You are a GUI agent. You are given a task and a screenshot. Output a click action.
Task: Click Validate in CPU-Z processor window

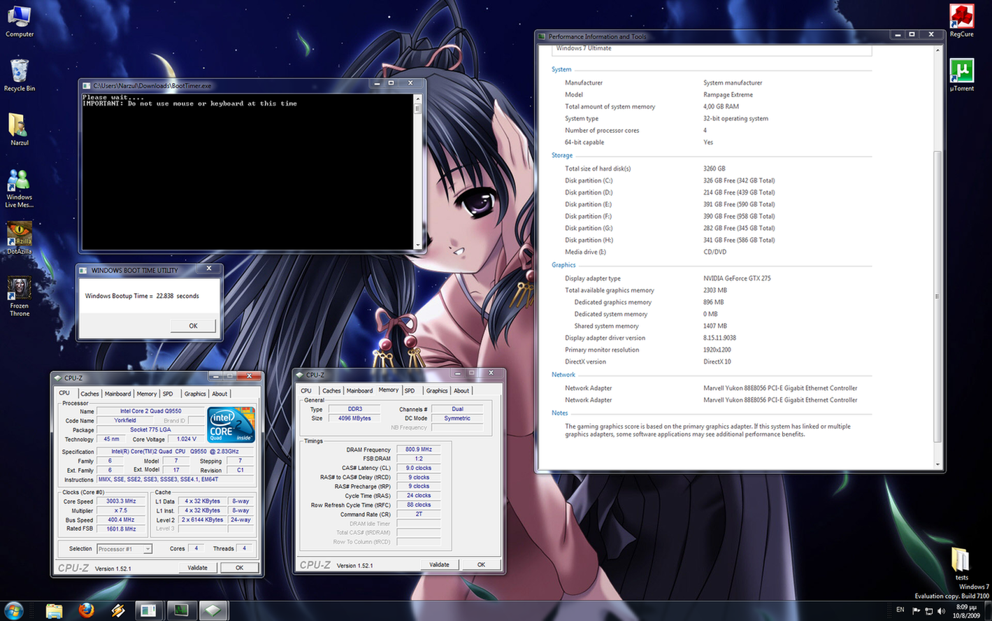(198, 568)
